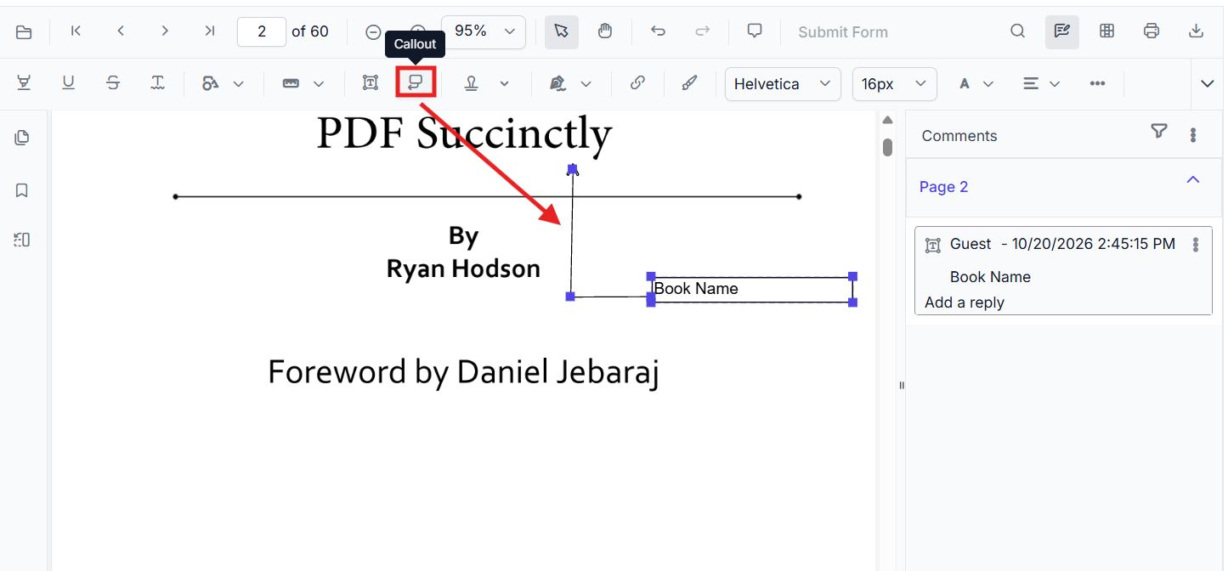Zoom out with the minus icon
The image size is (1228, 571).
coord(373,32)
